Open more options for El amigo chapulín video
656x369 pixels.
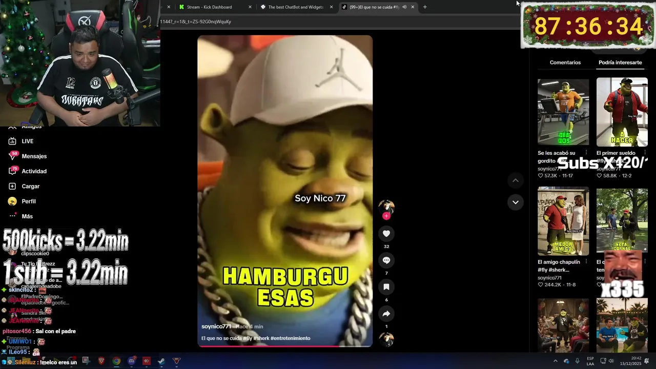pyautogui.click(x=586, y=262)
